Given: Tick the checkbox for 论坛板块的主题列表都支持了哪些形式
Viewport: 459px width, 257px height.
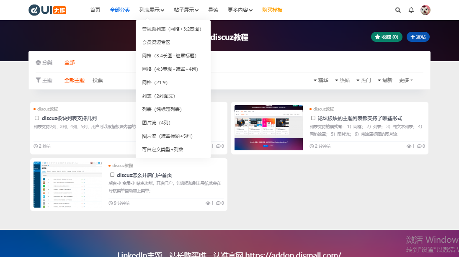Looking at the screenshot, I should 313,118.
